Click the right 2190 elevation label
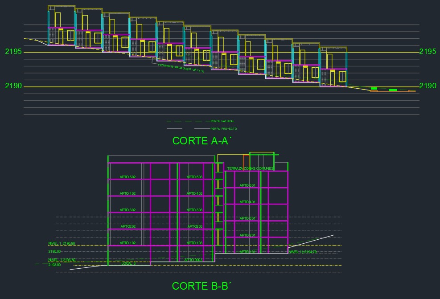 pyautogui.click(x=428, y=86)
